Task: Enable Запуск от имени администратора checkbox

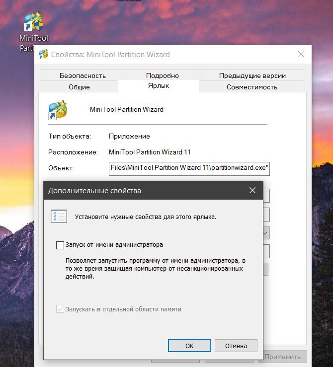Action: coord(60,245)
